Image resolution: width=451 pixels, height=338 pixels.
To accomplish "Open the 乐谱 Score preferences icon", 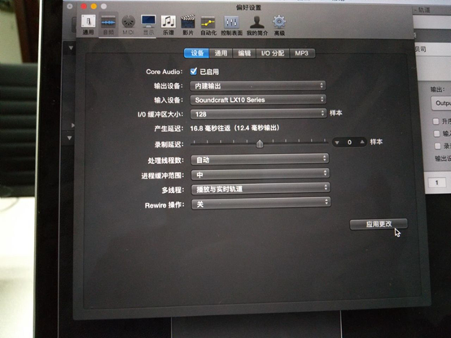I will 169,24.
